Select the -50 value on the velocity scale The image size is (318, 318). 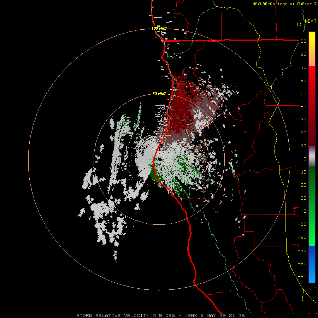pos(302,224)
